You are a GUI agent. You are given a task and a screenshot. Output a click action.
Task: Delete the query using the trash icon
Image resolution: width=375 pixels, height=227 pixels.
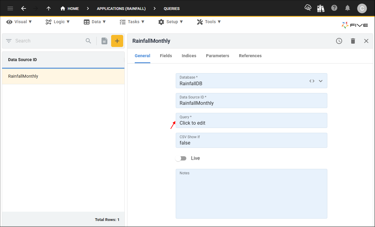[x=353, y=41]
